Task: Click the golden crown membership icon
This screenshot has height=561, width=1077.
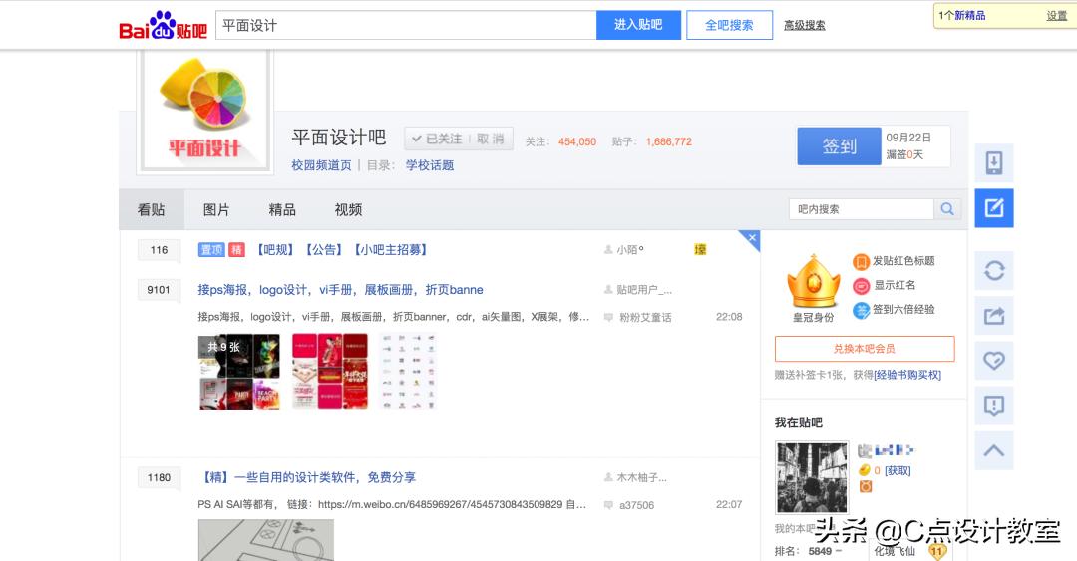Action: [x=814, y=282]
